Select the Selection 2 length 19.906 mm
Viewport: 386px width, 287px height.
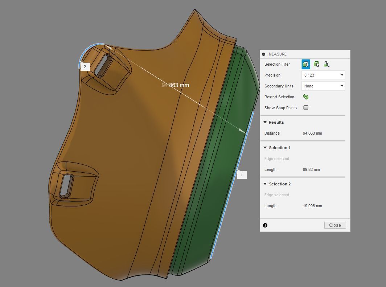312,206
